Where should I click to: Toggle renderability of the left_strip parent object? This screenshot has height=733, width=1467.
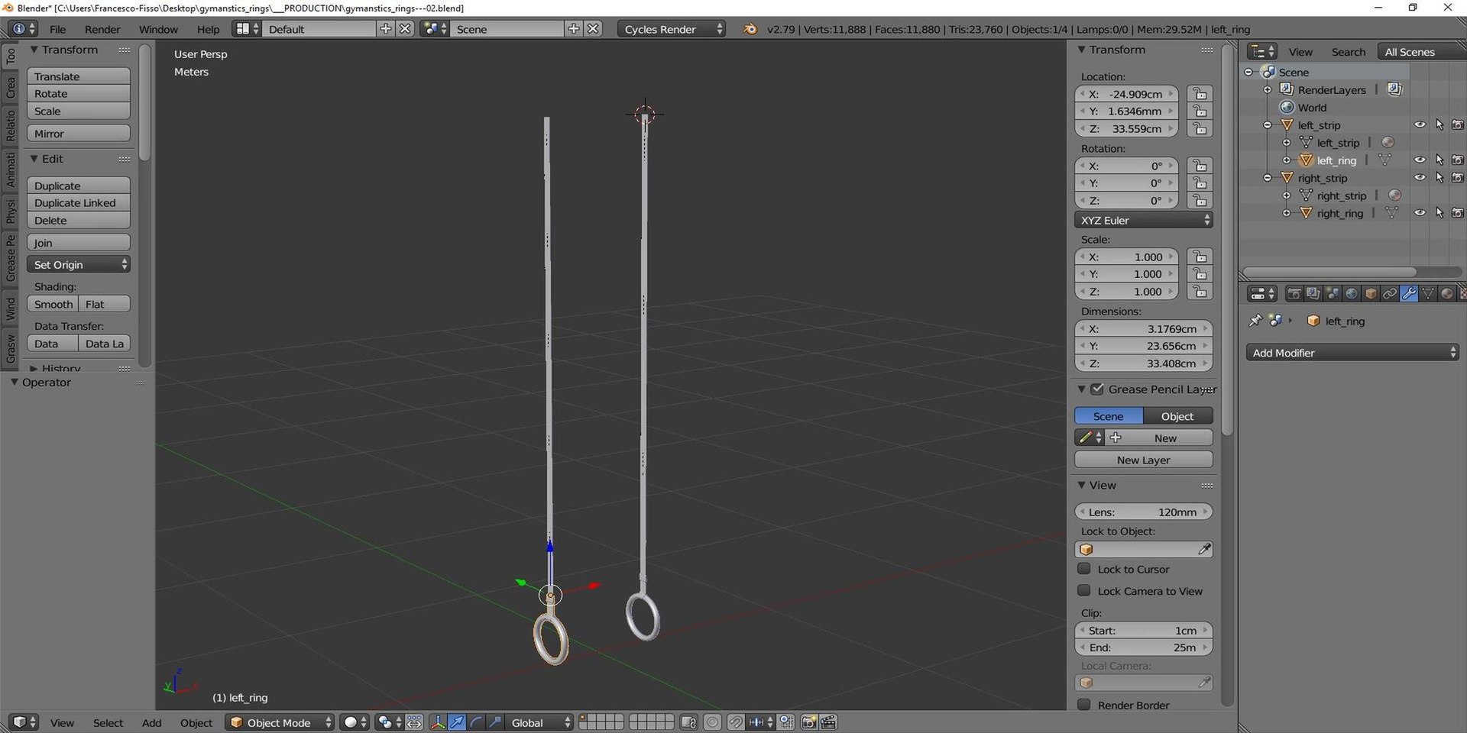pos(1458,125)
